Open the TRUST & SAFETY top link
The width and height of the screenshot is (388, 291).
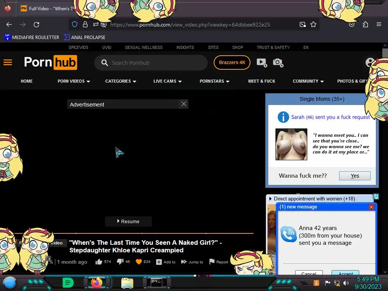pyautogui.click(x=273, y=47)
